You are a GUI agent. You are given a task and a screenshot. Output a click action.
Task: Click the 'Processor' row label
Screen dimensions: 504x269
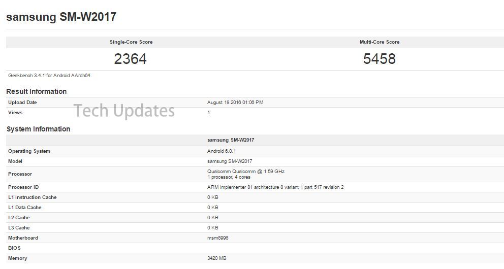pyautogui.click(x=20, y=174)
